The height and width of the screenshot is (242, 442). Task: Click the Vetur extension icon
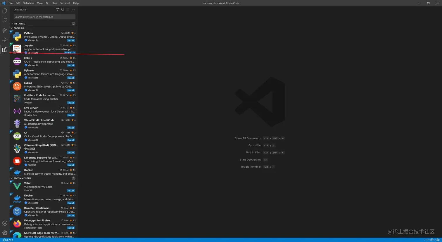[17, 187]
